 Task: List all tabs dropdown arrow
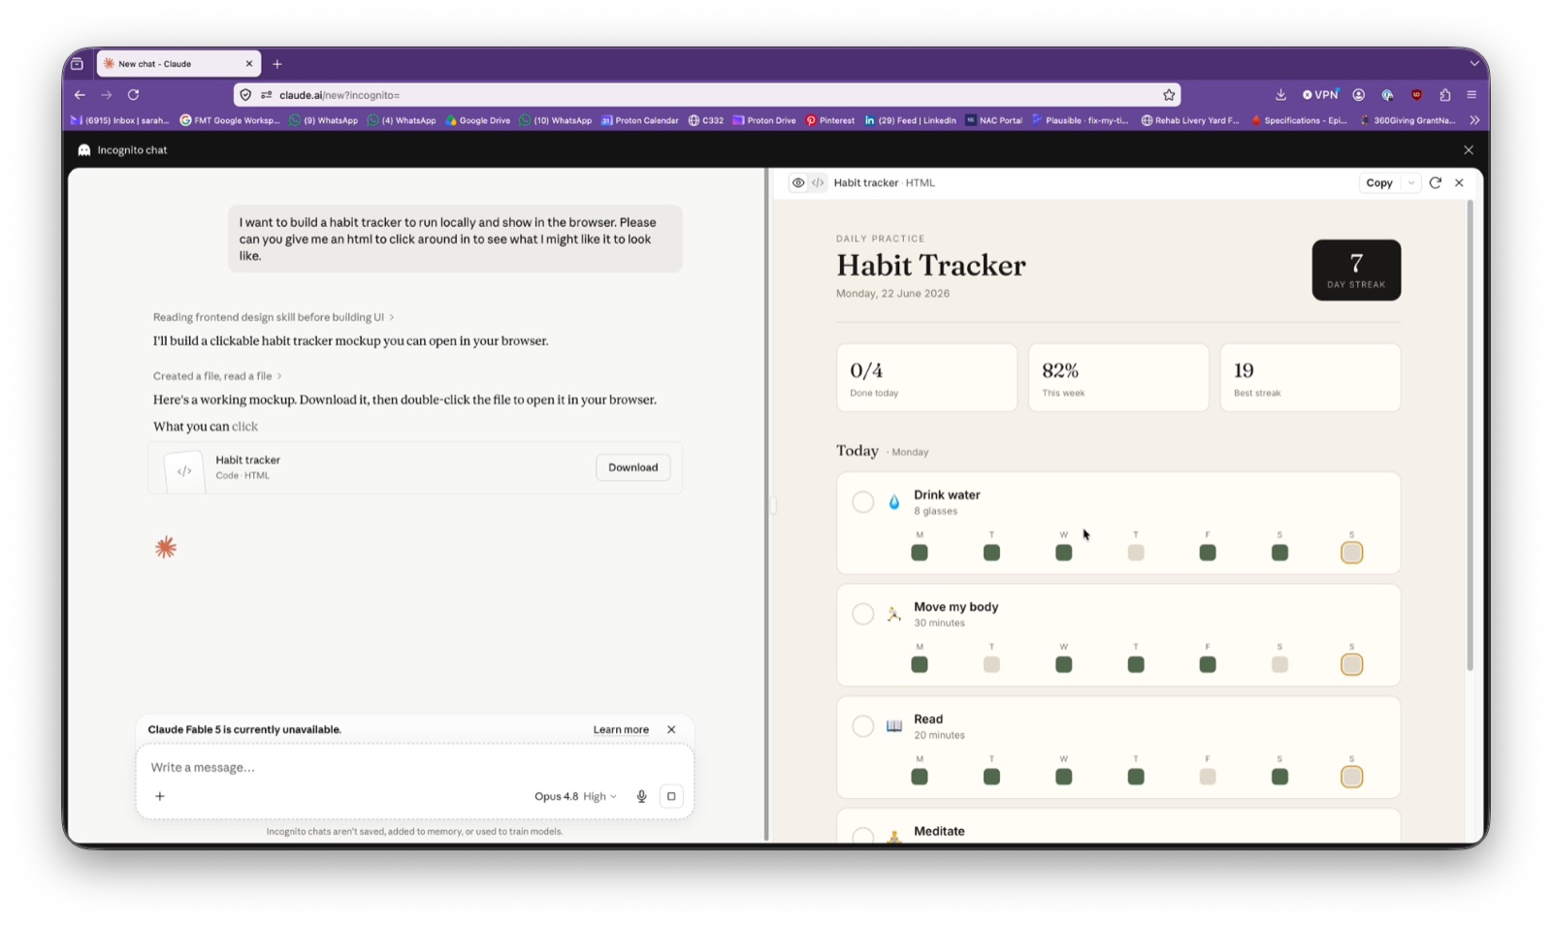click(x=1474, y=64)
